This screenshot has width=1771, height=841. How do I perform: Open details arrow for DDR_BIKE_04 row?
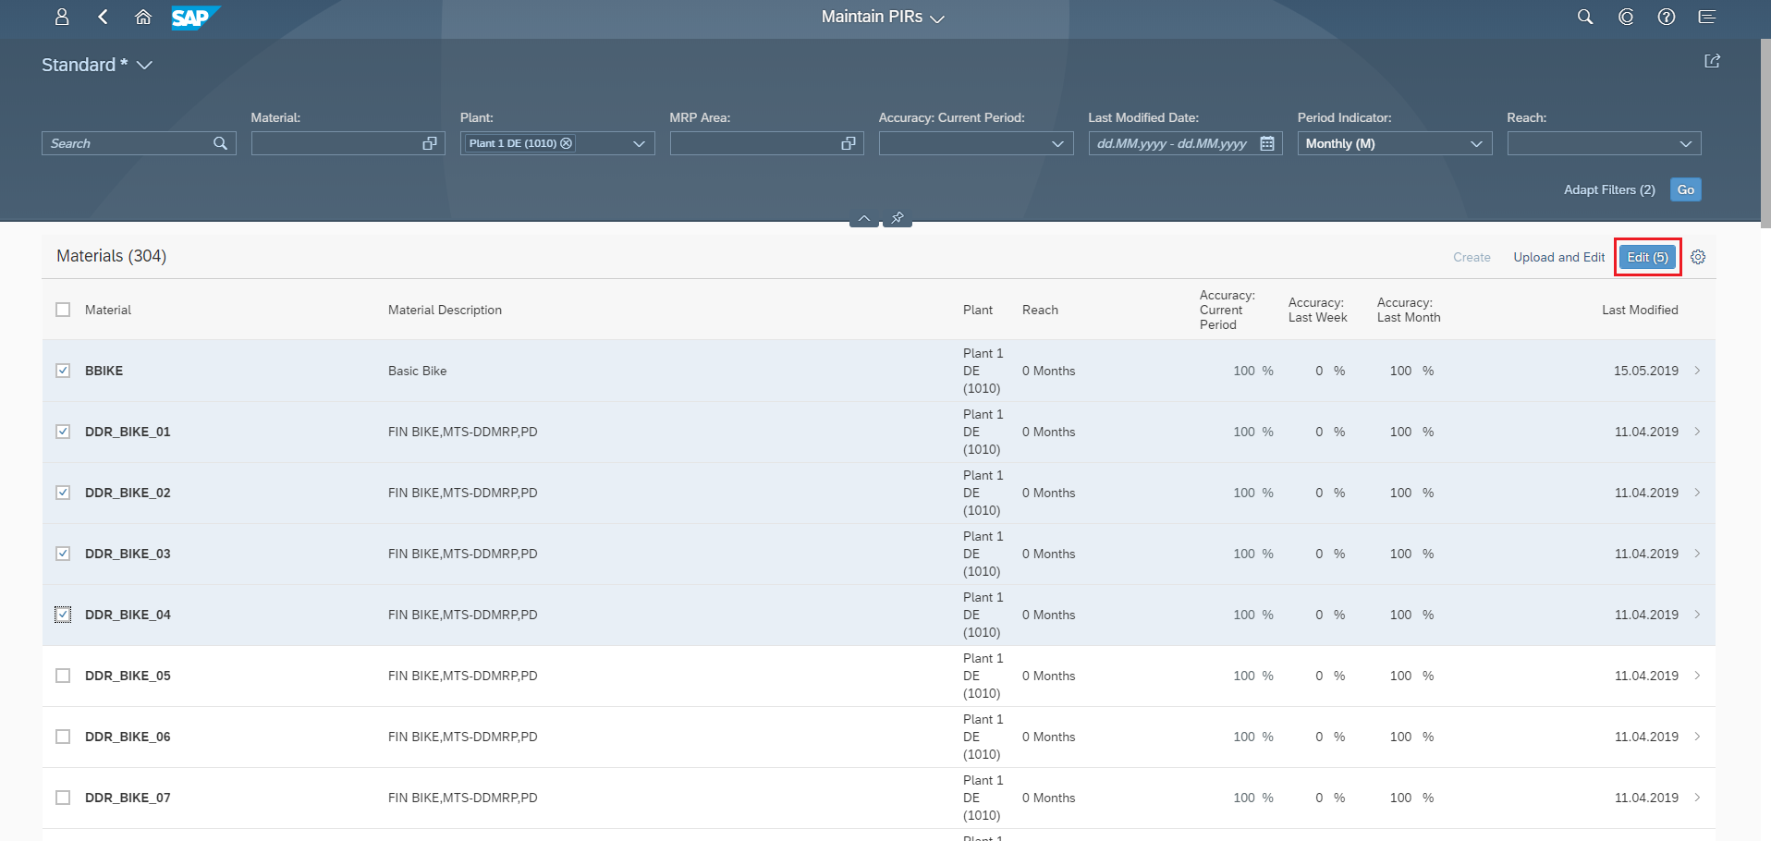pos(1698,615)
